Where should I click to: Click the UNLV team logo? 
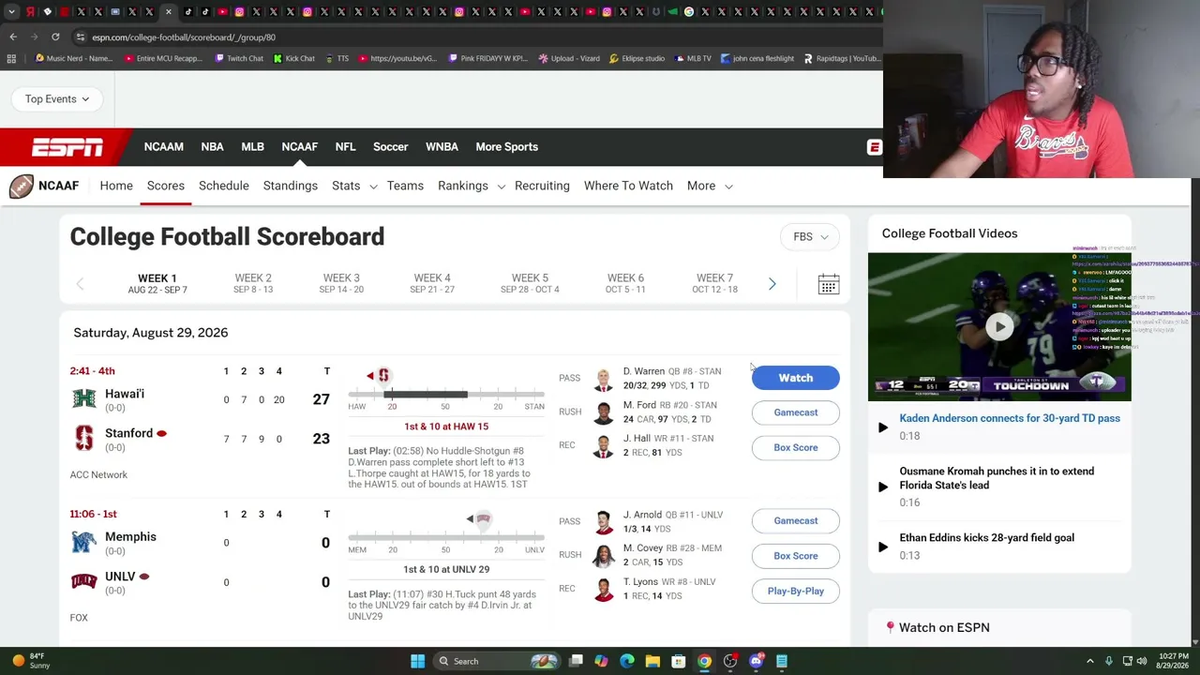click(83, 581)
